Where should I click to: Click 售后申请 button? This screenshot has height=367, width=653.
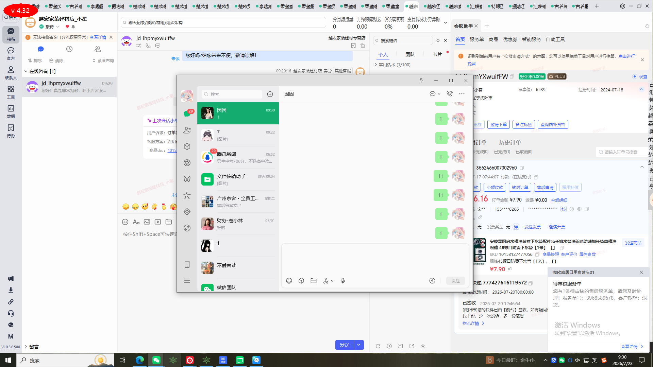(545, 187)
